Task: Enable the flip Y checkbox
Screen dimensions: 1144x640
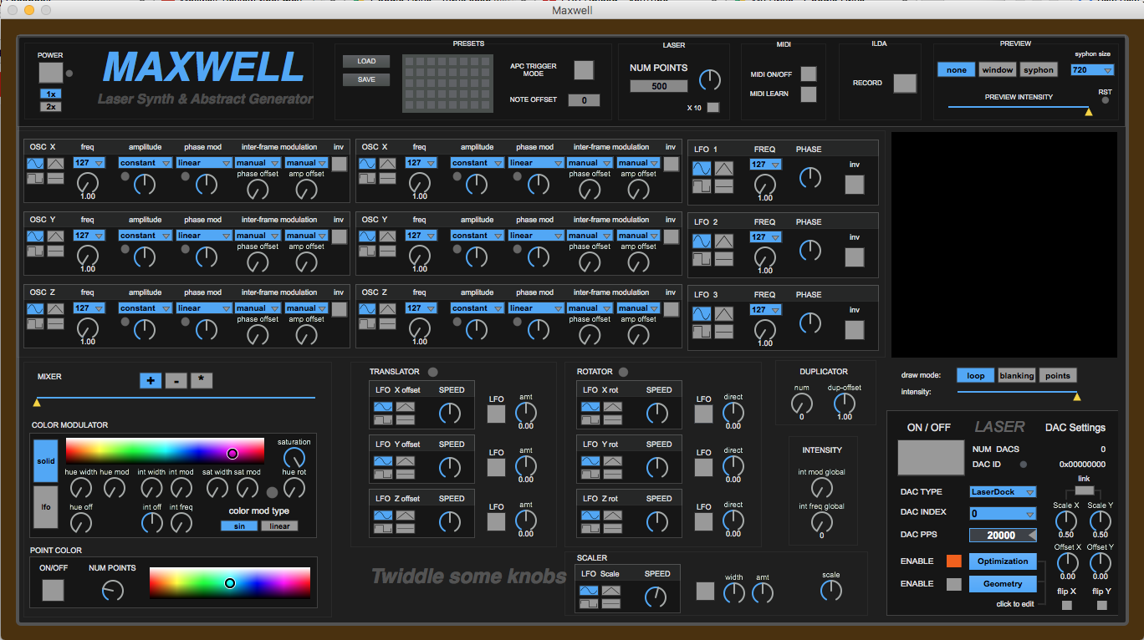Action: click(1101, 605)
